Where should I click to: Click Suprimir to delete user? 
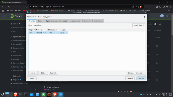click(x=53, y=73)
